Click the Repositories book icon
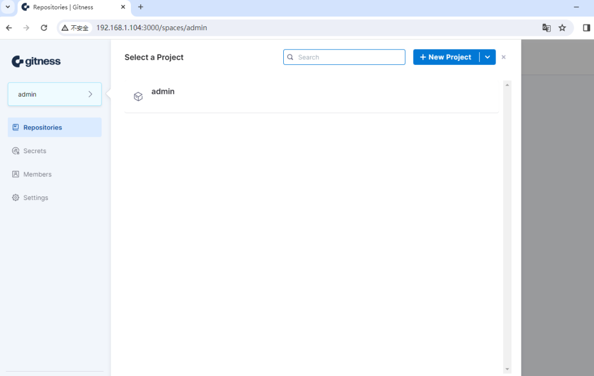Viewport: 594px width, 376px height. coord(15,127)
